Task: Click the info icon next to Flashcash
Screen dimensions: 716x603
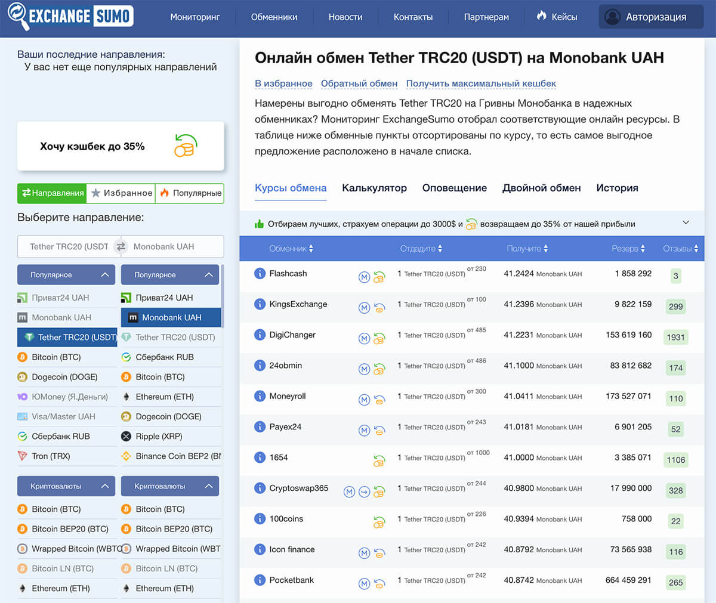Action: (x=260, y=273)
